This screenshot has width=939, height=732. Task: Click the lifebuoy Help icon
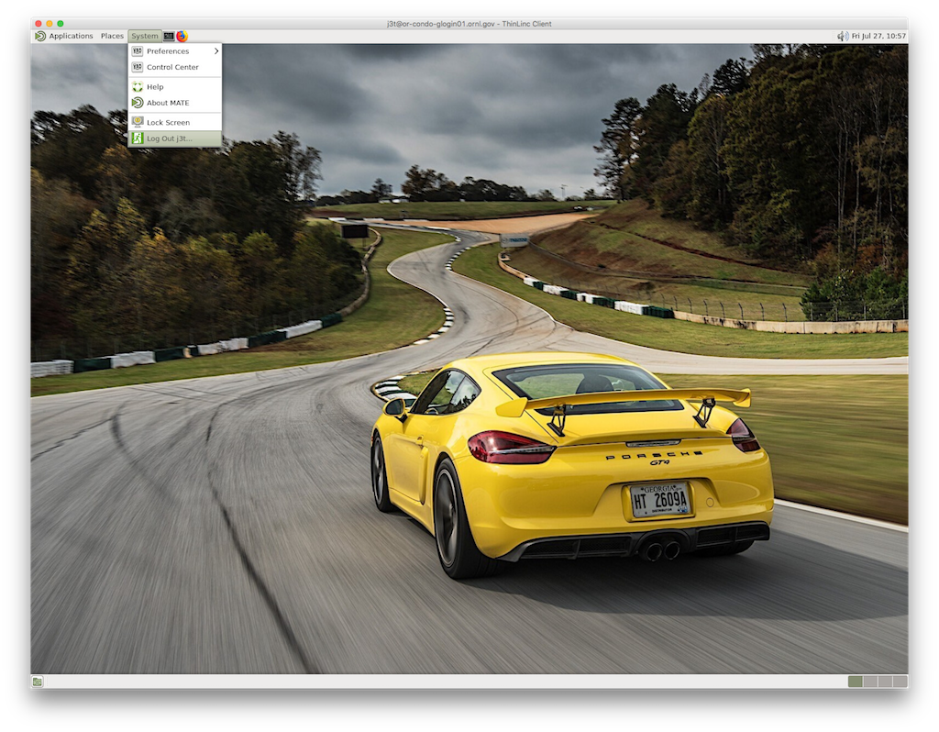[x=138, y=86]
